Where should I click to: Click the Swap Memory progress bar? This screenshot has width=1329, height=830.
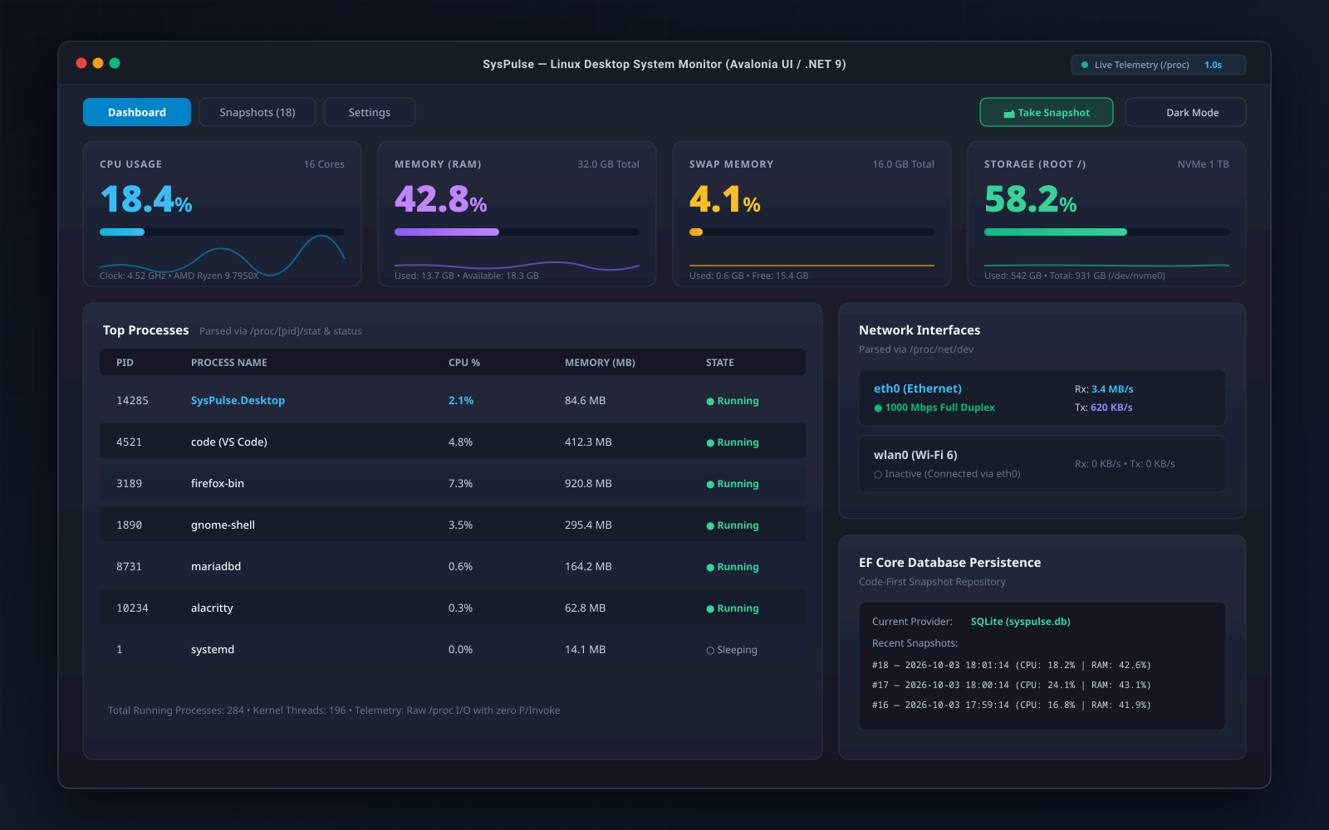click(812, 232)
